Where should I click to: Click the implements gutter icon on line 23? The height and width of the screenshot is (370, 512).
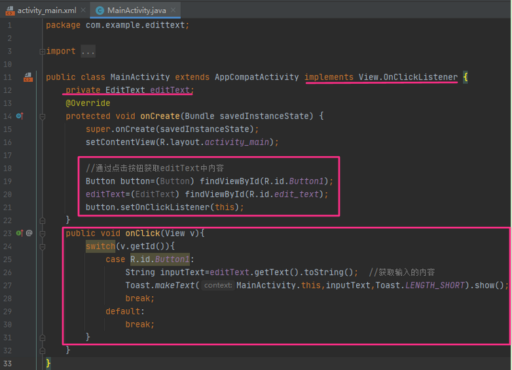click(20, 233)
